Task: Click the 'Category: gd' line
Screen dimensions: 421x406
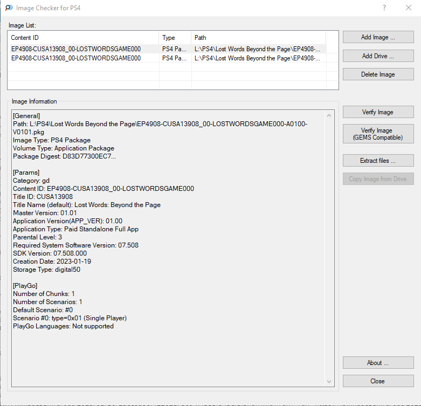Action: [31, 181]
